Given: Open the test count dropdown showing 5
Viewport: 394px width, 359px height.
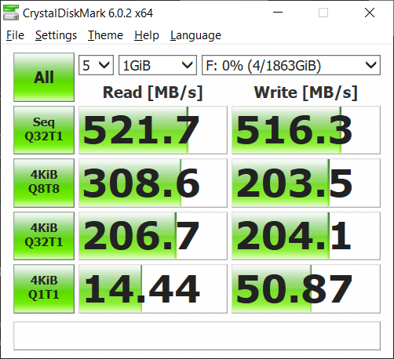Looking at the screenshot, I should (x=96, y=65).
